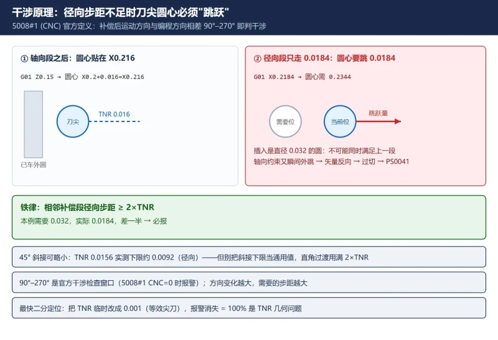Click the TNR 0.016 label
This screenshot has height=340, width=498.
click(114, 114)
